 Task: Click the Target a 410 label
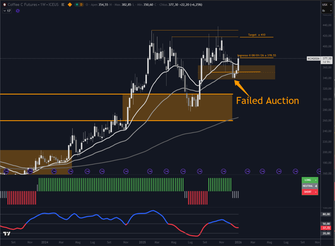click(256, 35)
